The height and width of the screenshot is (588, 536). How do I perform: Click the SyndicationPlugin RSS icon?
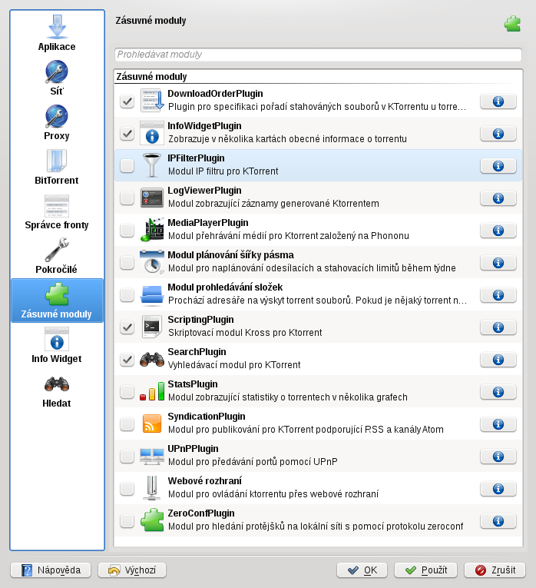tap(152, 424)
